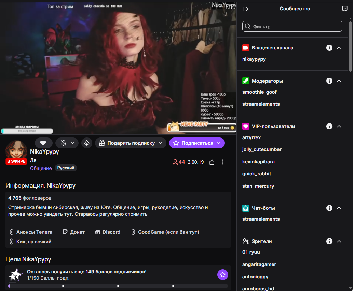
Task: Click the community list scrollbar
Action: pyautogui.click(x=350, y=47)
